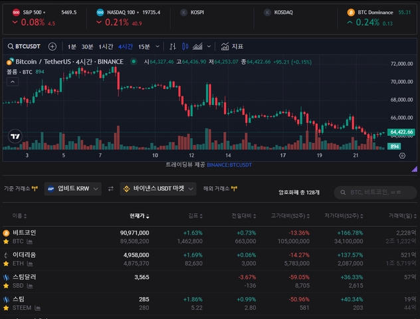Select the 4시간 timeframe
420x319 pixels.
126,47
